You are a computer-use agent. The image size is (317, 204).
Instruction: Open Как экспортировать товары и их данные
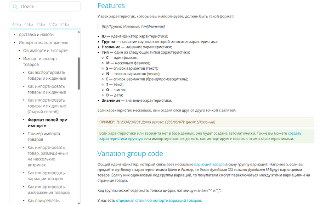coord(46,76)
